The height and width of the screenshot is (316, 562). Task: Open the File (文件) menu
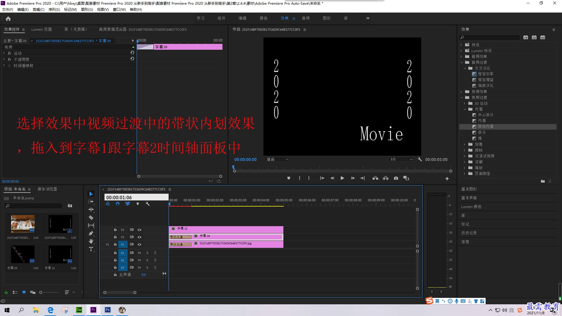click(8, 9)
